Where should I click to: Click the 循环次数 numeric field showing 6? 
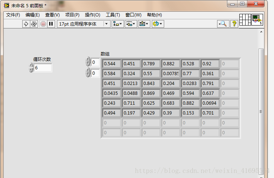pos(43,67)
